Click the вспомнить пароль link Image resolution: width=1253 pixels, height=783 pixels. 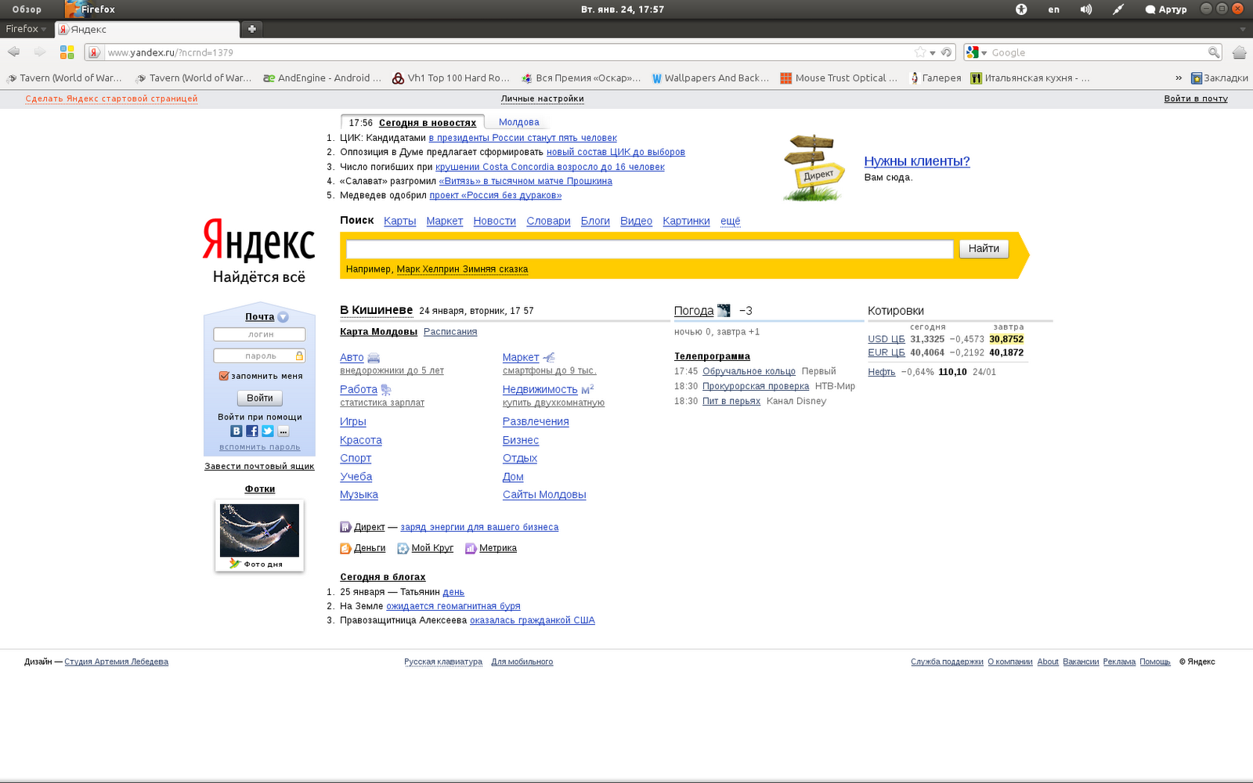[x=259, y=447]
